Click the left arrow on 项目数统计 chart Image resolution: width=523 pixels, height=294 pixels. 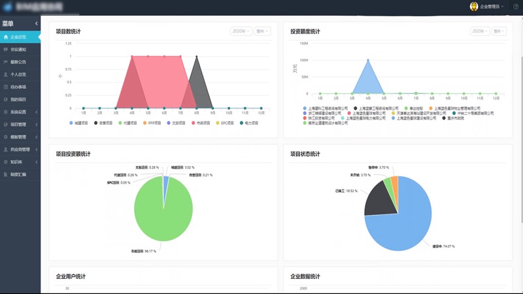(60, 76)
